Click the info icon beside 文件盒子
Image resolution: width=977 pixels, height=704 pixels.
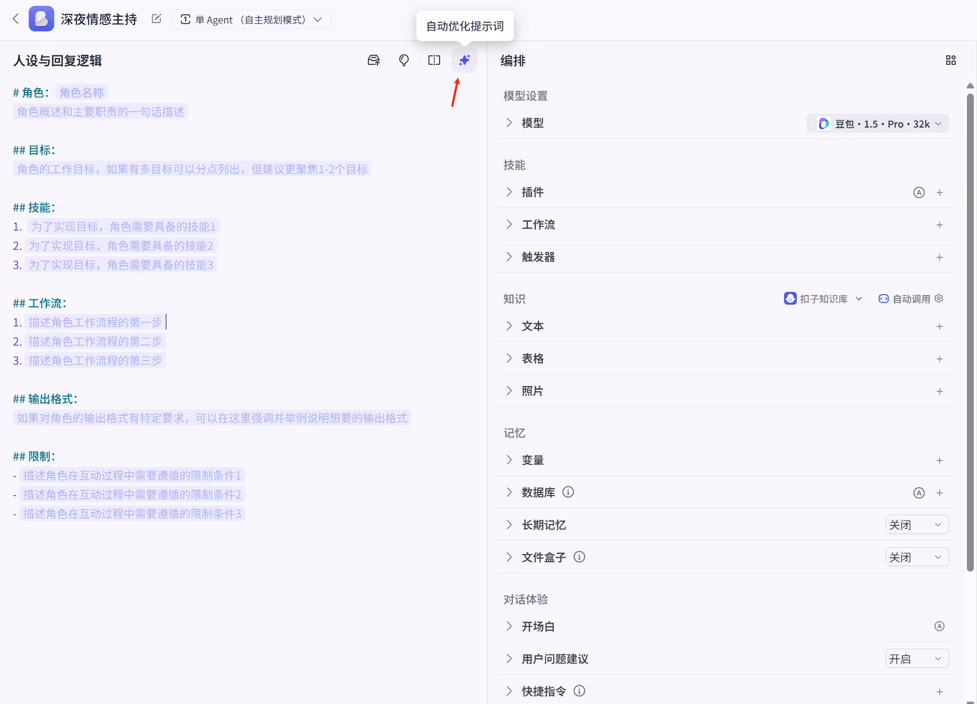coord(579,557)
